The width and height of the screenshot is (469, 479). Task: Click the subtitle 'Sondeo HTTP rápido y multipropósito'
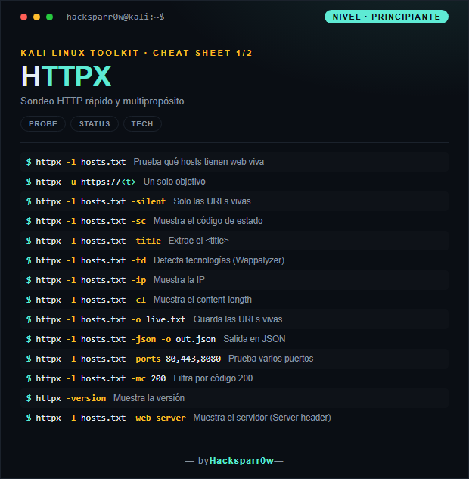tap(102, 101)
